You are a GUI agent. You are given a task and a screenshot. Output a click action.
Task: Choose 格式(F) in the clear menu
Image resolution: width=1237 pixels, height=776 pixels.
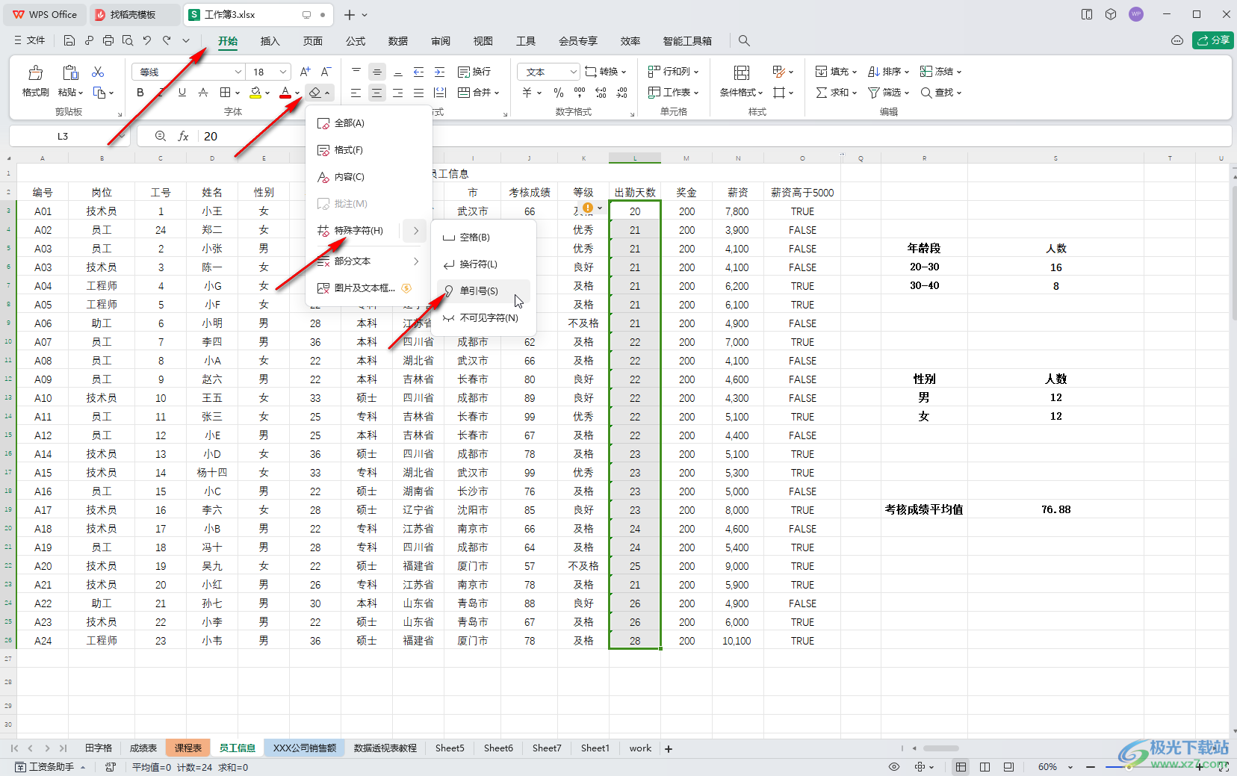pos(369,150)
